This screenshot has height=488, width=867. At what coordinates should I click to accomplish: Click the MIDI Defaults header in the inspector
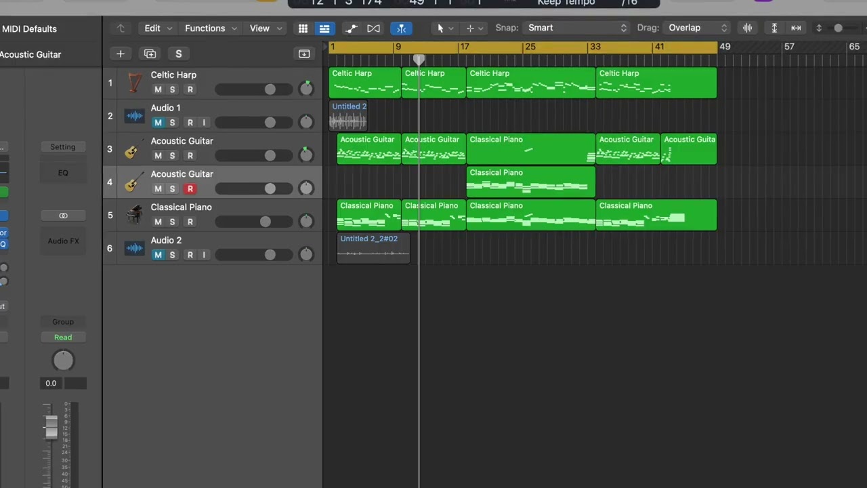point(29,29)
